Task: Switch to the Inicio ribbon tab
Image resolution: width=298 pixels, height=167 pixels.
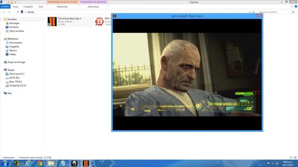Action: tap(15, 6)
